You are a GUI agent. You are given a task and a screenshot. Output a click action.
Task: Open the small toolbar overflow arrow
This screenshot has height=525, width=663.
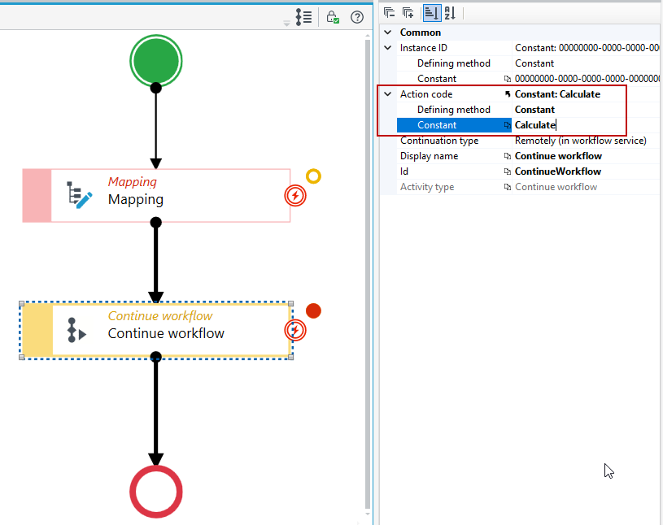[x=286, y=24]
